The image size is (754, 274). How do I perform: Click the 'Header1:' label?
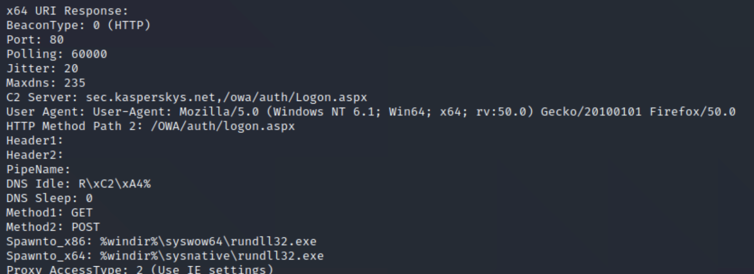click(x=34, y=141)
